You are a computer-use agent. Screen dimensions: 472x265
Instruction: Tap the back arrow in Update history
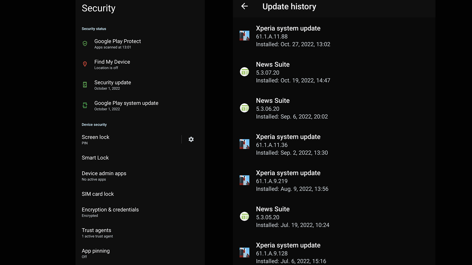point(244,6)
